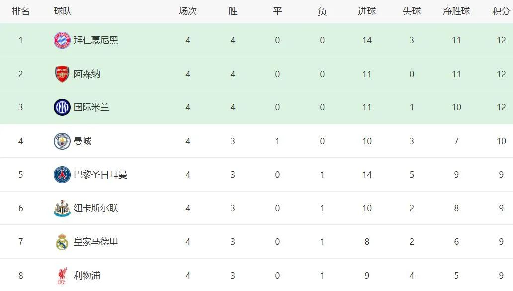
Task: Click the Inter Milan club crest
Action: pyautogui.click(x=62, y=107)
